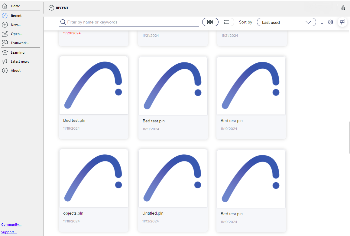Select the Recent menu item

(x=16, y=16)
